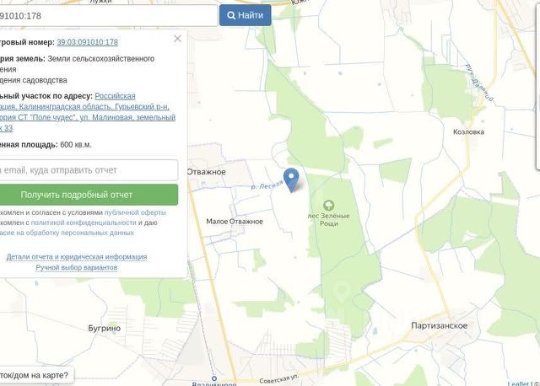The width and height of the screenshot is (540, 386).
Task: Click the Бугрино map label
Action: 105,328
